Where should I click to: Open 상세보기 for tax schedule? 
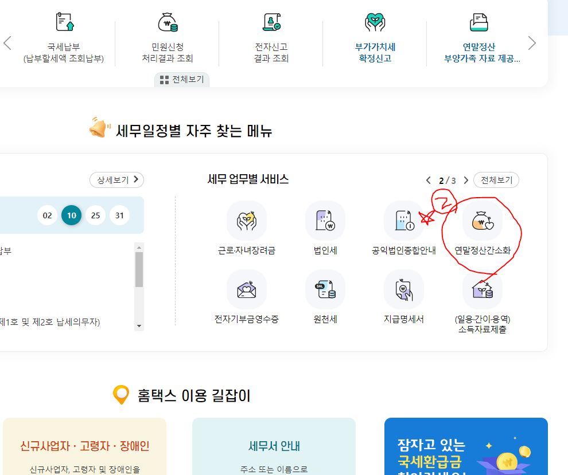(116, 180)
